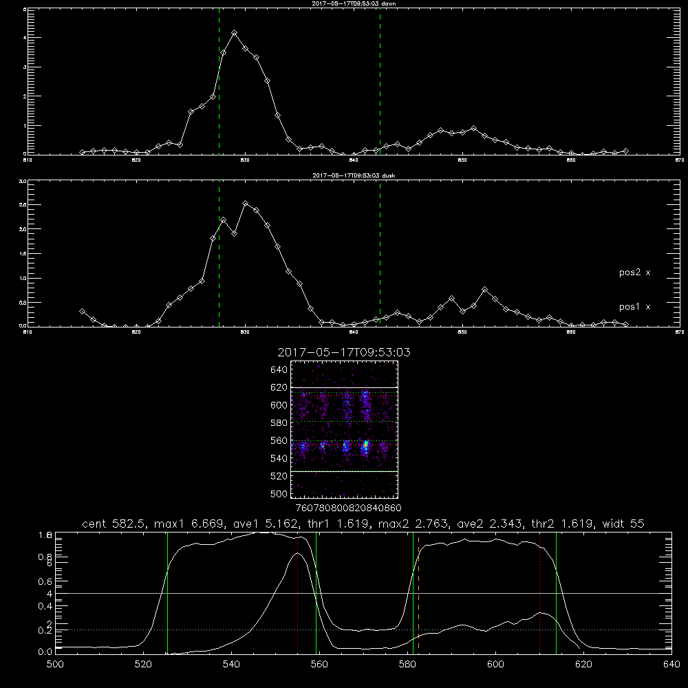Screen dimensions: 688x688
Task: Click the "thr2 1.619" value
Action: pos(562,524)
